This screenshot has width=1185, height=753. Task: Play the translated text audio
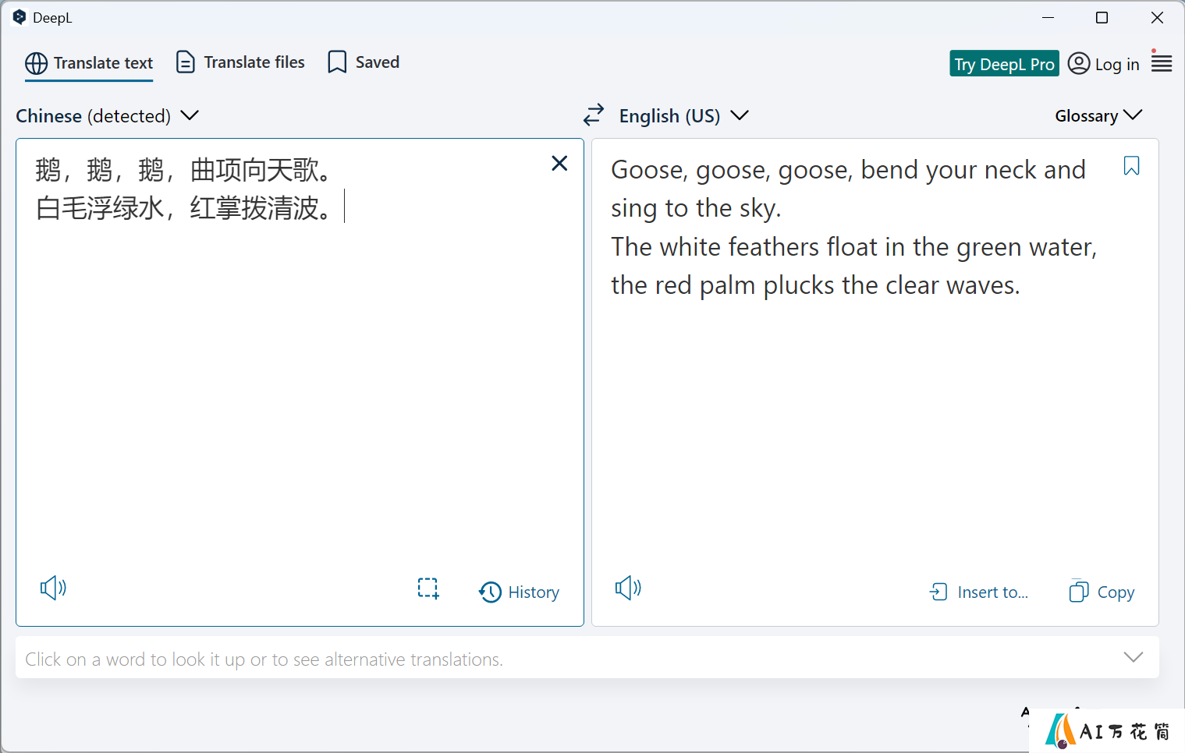[628, 588]
